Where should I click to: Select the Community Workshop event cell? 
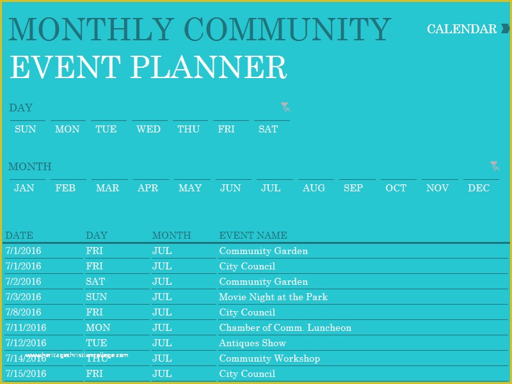tap(363, 358)
